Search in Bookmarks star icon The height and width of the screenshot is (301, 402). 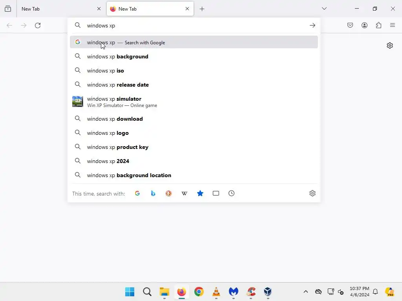click(200, 193)
